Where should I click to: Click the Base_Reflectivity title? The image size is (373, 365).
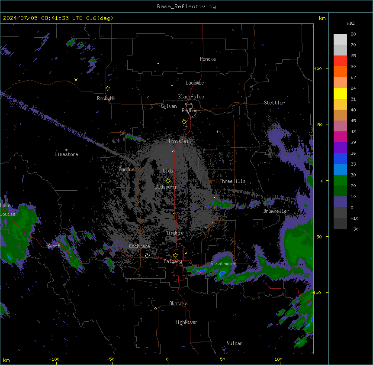point(186,7)
